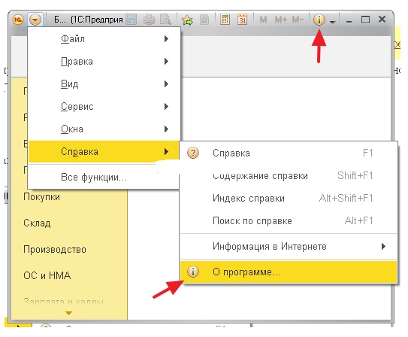Expand the Вид submenu arrow

pos(167,83)
